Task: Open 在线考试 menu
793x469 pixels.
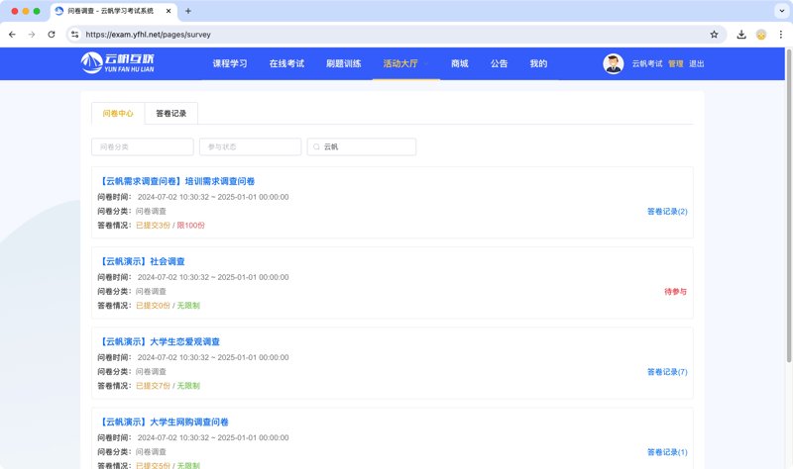Action: [x=286, y=63]
